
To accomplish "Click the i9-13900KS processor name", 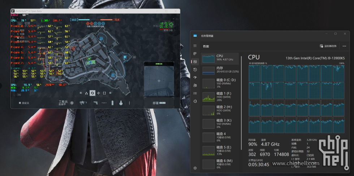I will pyautogui.click(x=315, y=58).
